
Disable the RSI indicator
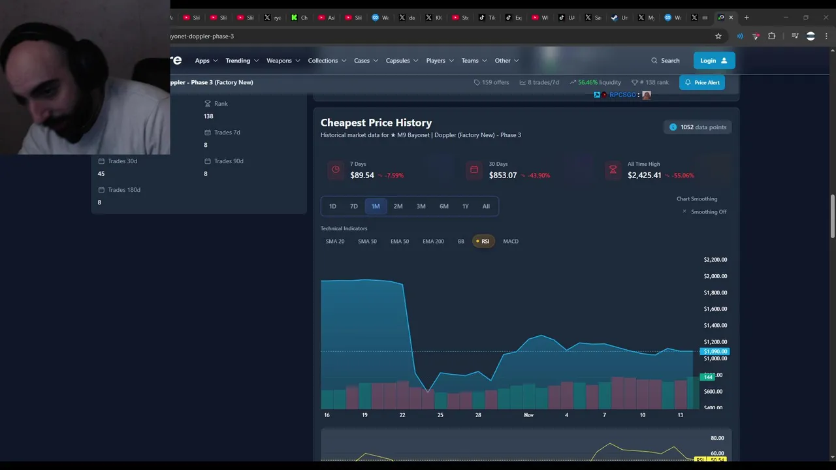coord(483,242)
